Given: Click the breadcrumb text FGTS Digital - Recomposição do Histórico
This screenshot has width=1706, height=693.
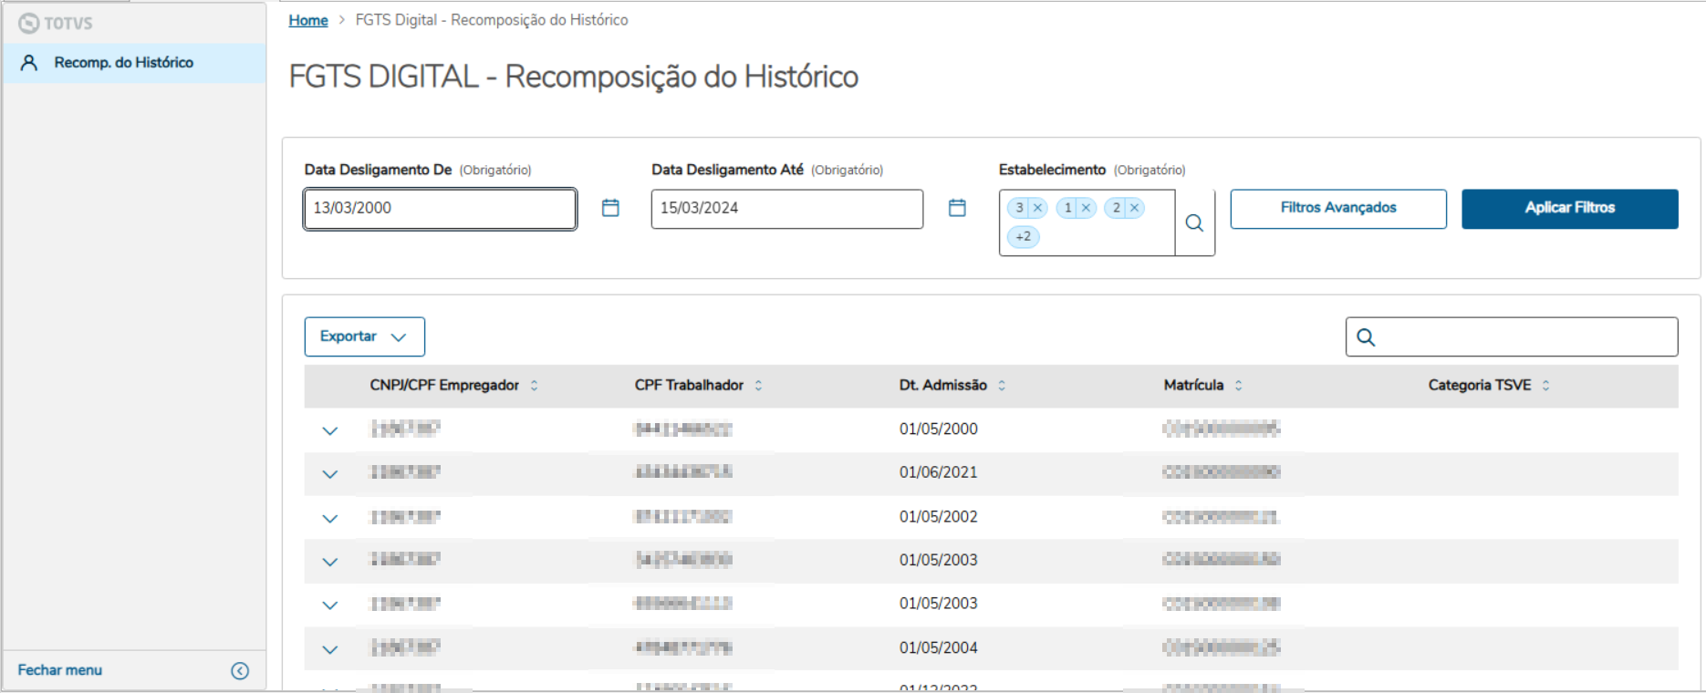Looking at the screenshot, I should 492,20.
